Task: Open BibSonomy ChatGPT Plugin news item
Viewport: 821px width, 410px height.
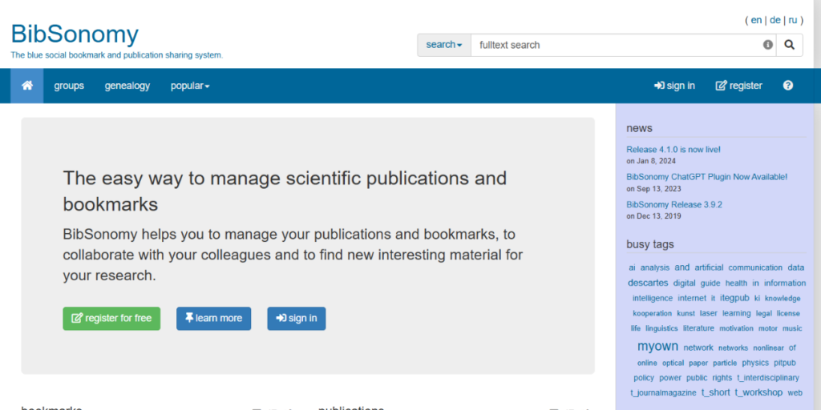Action: tap(707, 177)
